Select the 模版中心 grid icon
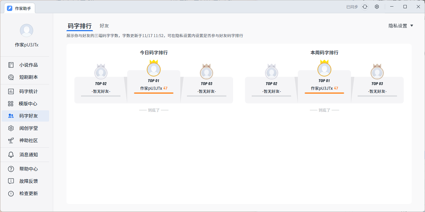This screenshot has height=212, width=425. pos(11,104)
